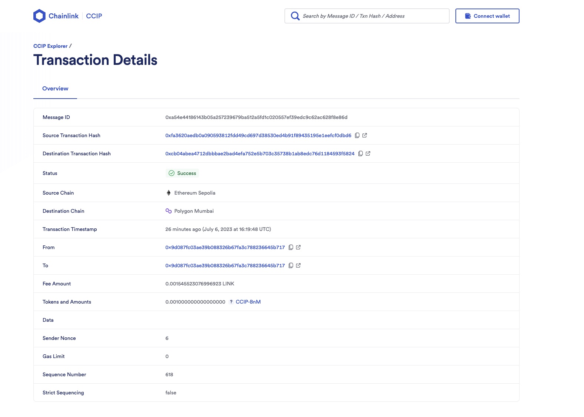
Task: Click the question mark token icon
Action: [231, 302]
